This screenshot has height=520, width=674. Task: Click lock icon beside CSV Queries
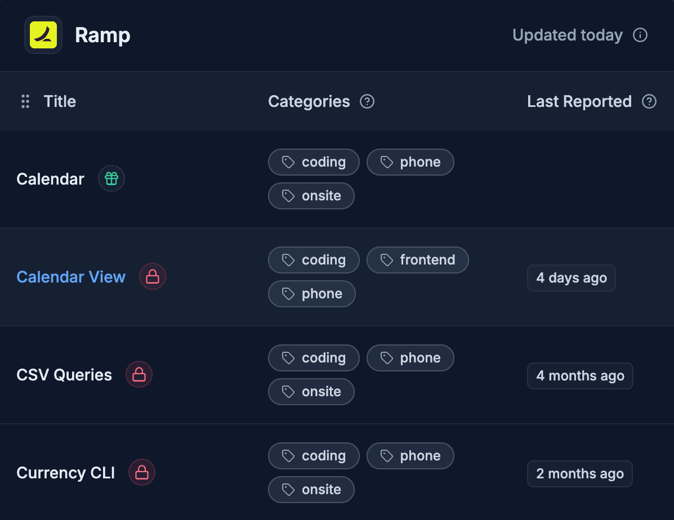[x=139, y=375]
